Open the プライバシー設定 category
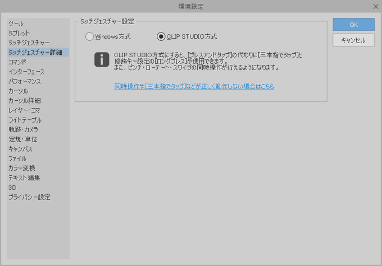This screenshot has width=382, height=266. (38, 197)
